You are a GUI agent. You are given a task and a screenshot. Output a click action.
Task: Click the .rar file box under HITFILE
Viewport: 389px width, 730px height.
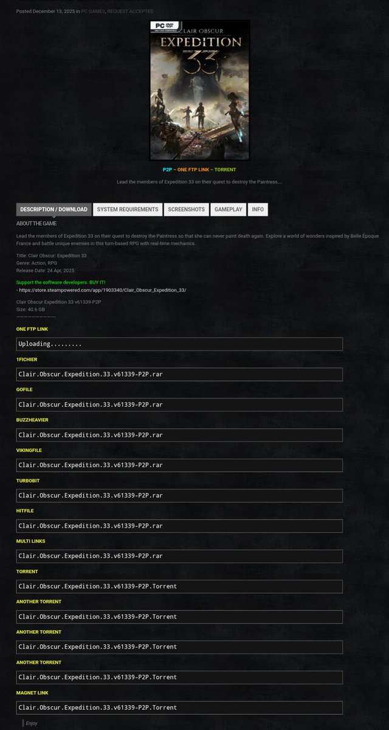click(x=179, y=526)
